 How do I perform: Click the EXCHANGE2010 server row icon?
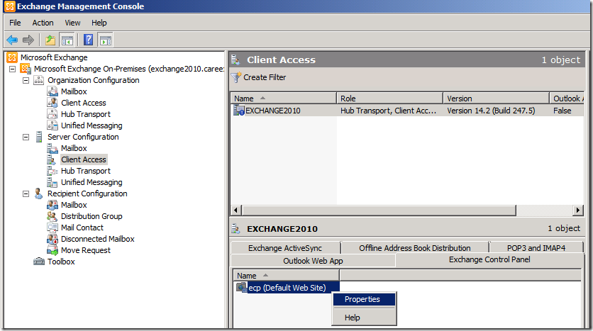(x=239, y=111)
